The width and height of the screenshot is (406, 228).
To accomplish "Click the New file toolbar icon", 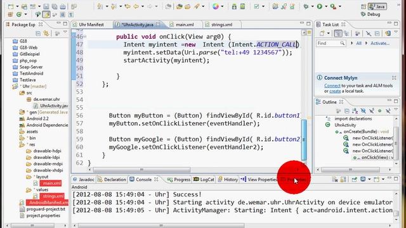I will point(11,6).
